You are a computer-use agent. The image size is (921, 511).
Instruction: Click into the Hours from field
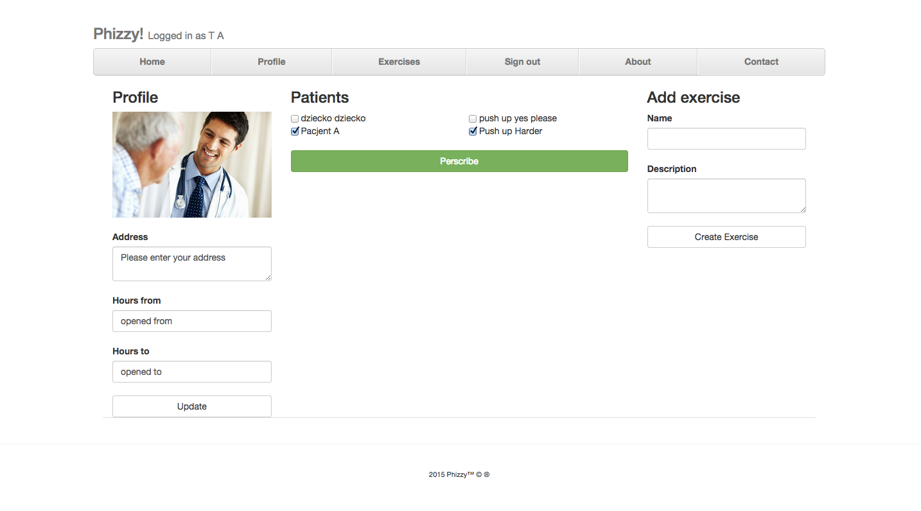[x=191, y=321]
